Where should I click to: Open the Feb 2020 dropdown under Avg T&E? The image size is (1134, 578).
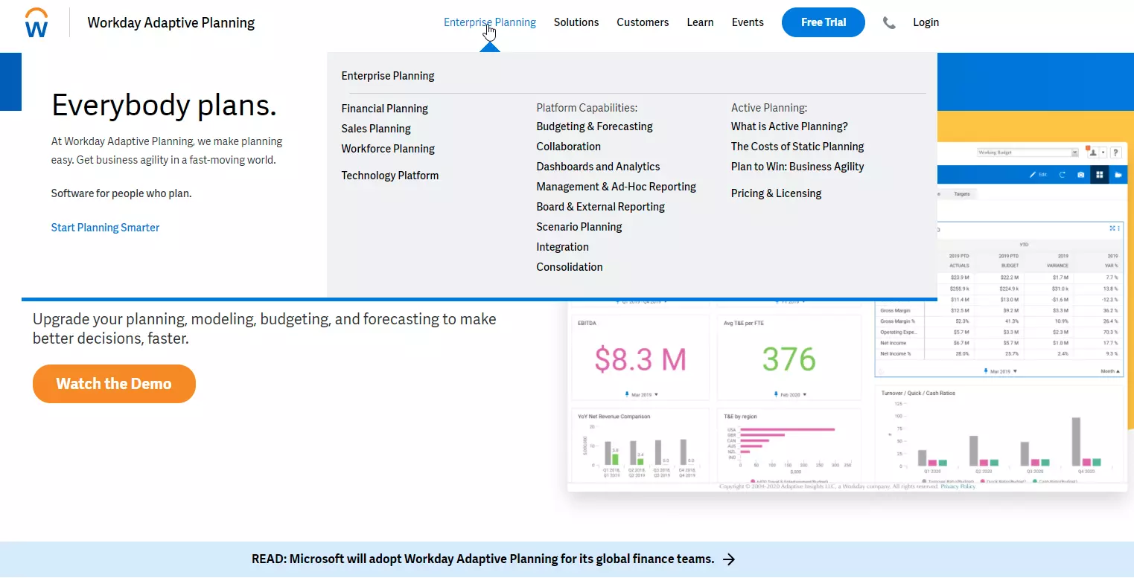coord(789,394)
